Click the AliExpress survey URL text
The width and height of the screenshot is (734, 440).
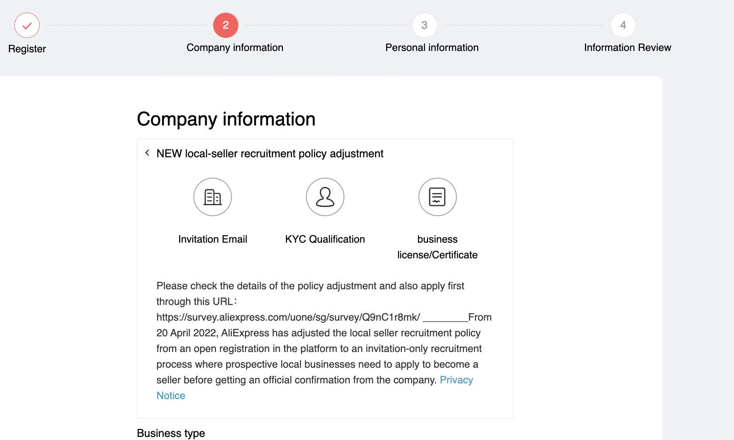(288, 317)
